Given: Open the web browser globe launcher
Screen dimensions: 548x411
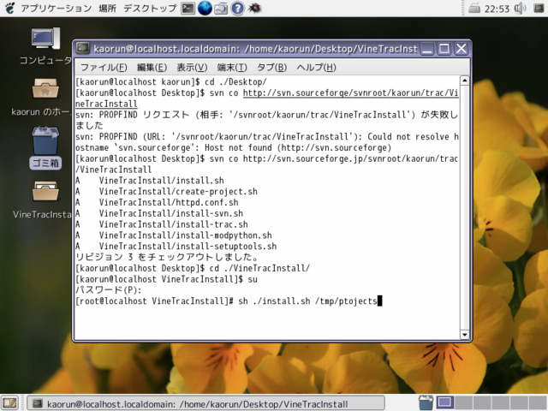Looking at the screenshot, I should [205, 8].
